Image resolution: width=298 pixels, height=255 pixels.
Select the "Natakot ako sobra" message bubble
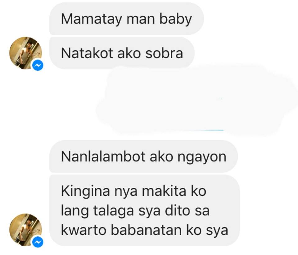coord(122,53)
